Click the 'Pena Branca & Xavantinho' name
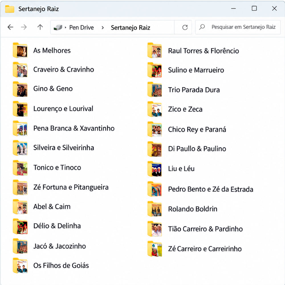Viewport: 285px width, 285px height. point(74,128)
